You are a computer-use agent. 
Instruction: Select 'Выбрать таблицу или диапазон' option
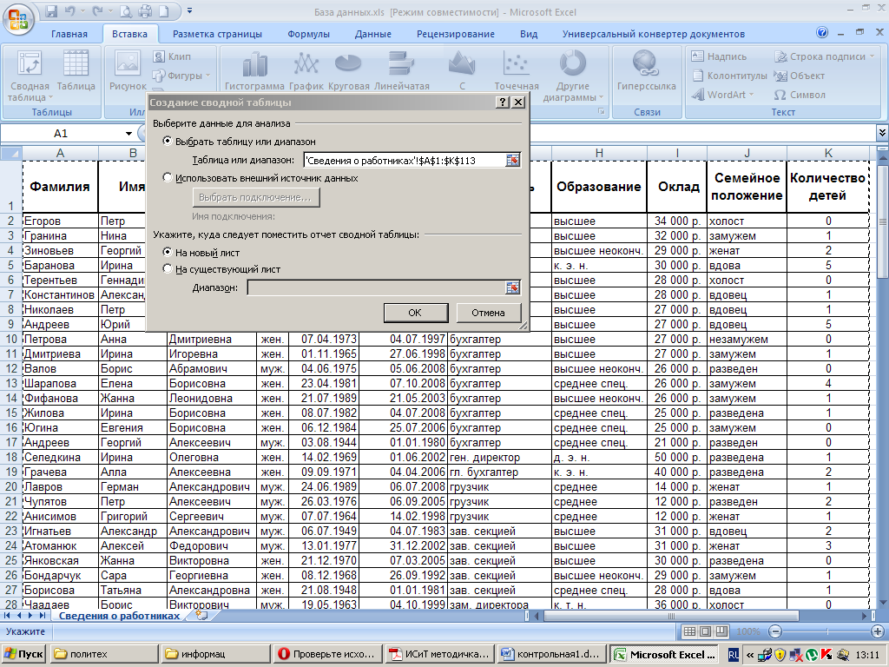coord(240,142)
